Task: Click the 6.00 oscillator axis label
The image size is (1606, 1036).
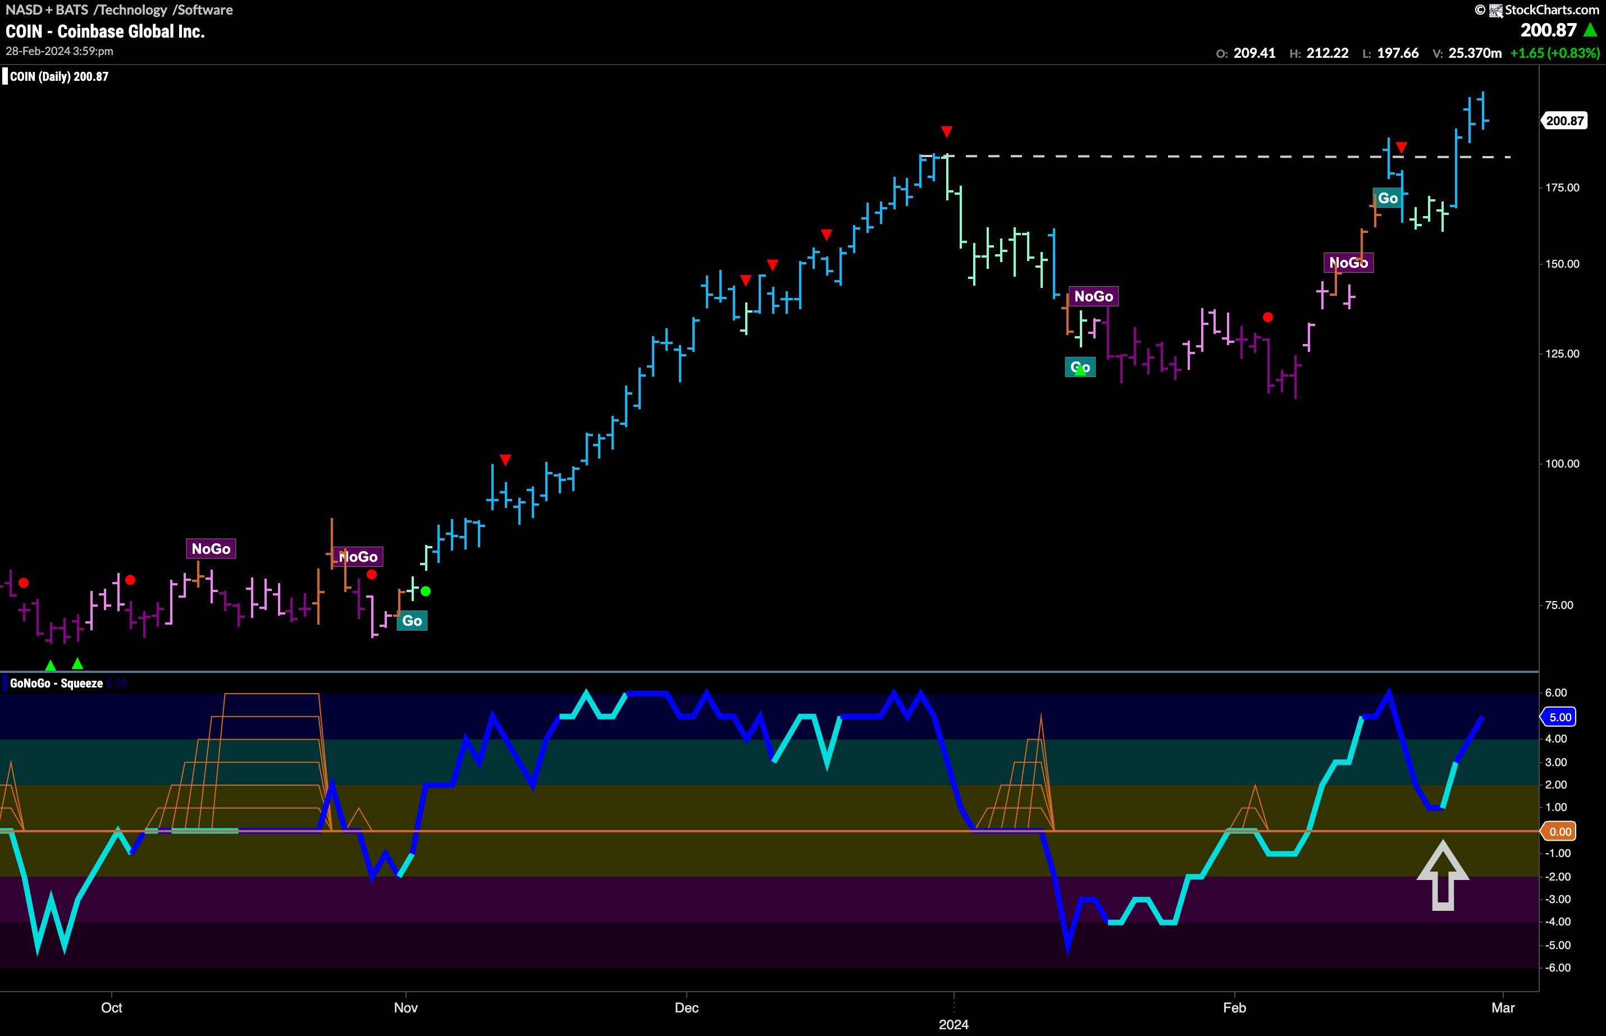Action: pos(1556,693)
